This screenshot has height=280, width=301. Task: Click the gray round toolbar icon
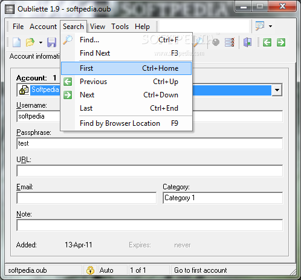pyautogui.click(x=216, y=42)
